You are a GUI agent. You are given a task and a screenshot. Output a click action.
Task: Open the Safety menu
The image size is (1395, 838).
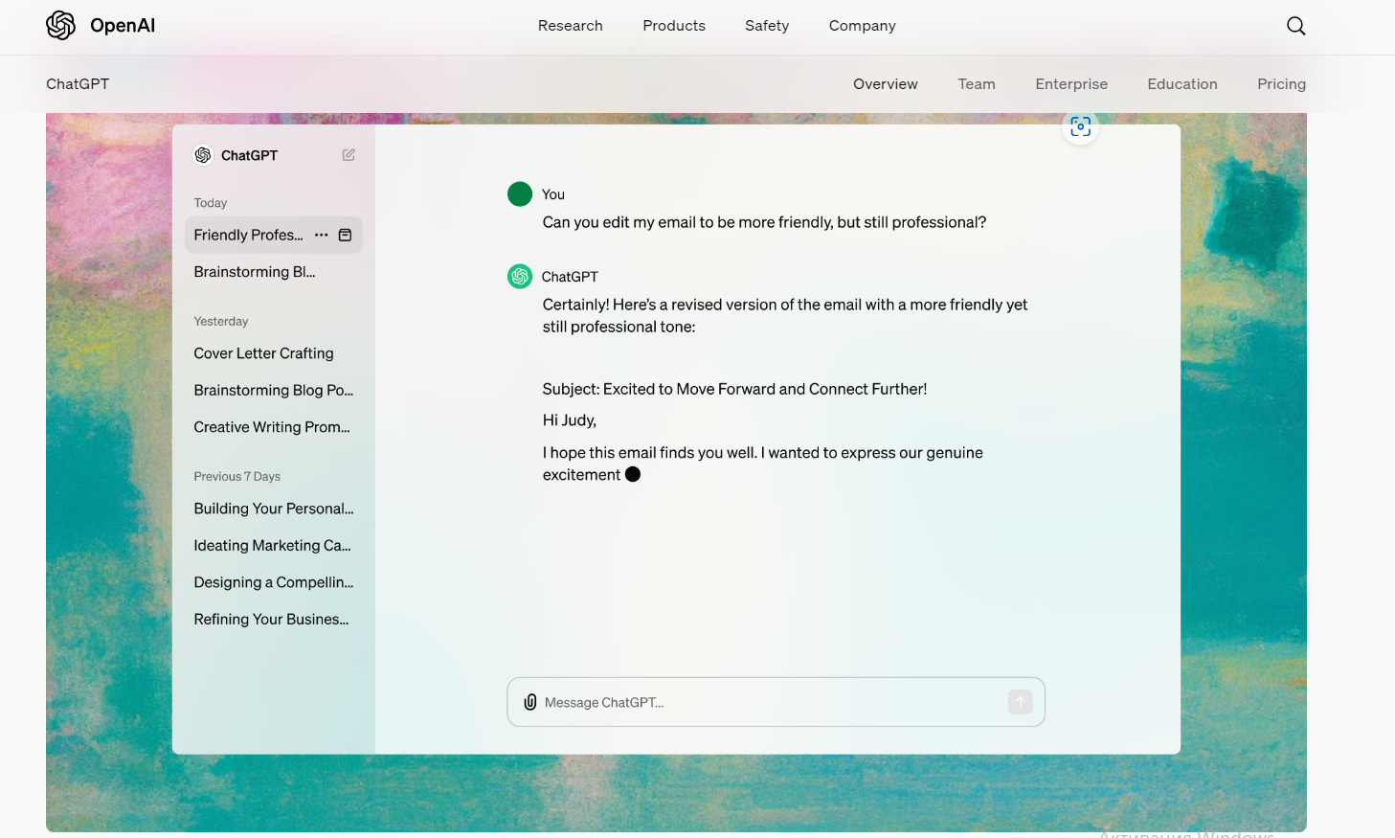pyautogui.click(x=767, y=26)
